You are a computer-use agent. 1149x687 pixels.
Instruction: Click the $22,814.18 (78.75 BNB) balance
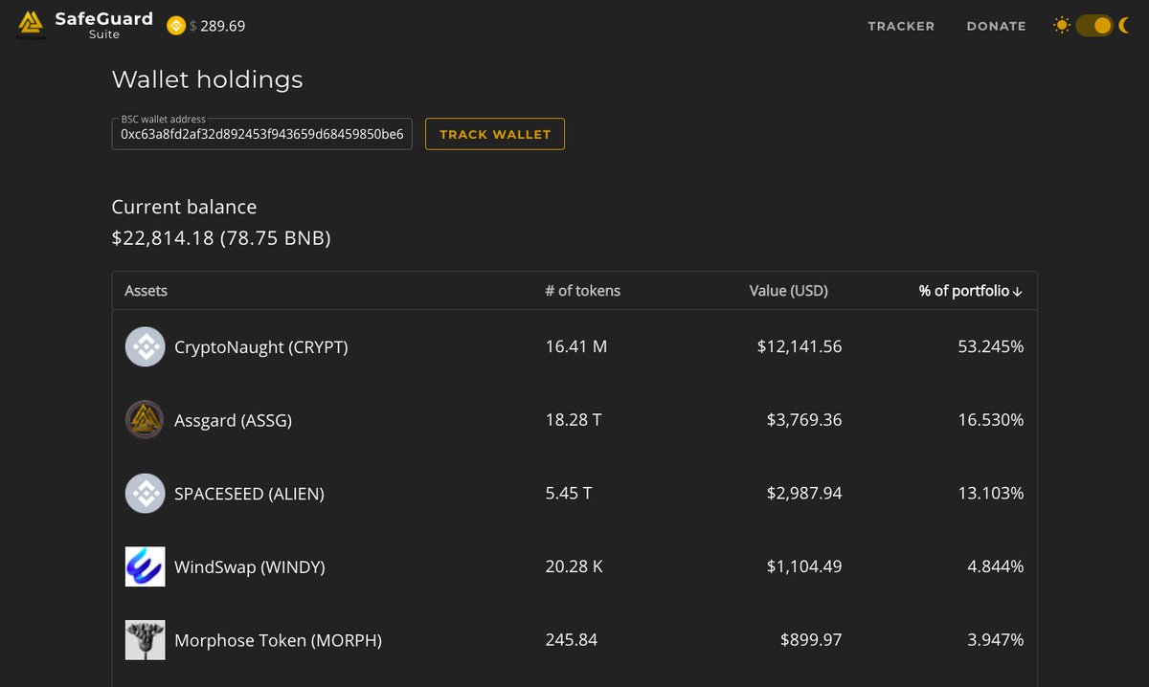(221, 238)
